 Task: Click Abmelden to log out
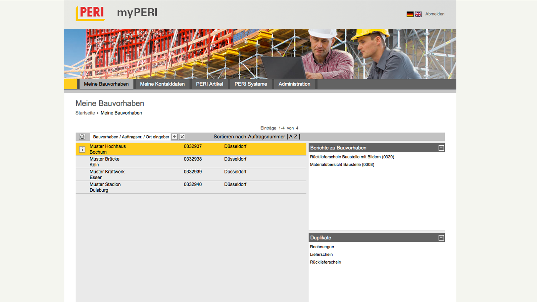pyautogui.click(x=435, y=14)
